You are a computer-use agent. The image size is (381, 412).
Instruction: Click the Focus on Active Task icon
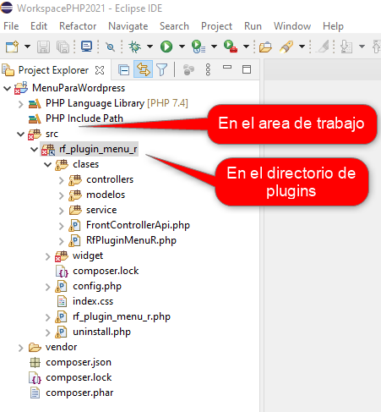click(x=188, y=69)
